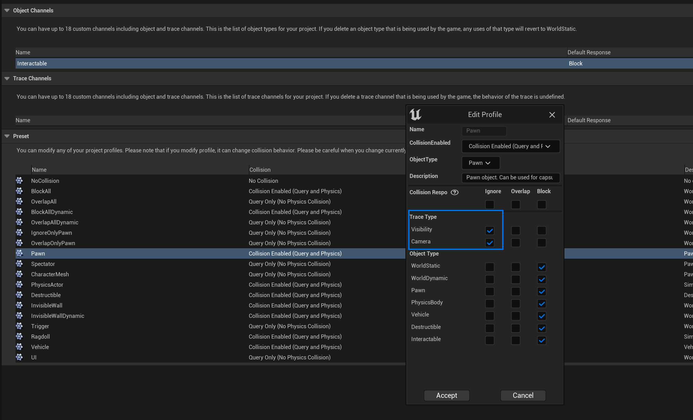Click the Unreal Engine logo in Edit Profile

(x=415, y=114)
